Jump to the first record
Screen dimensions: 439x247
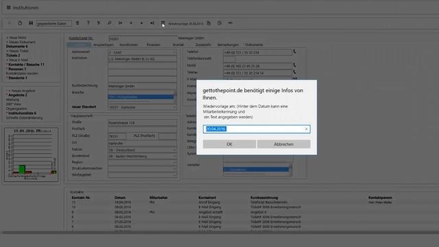(x=120, y=23)
